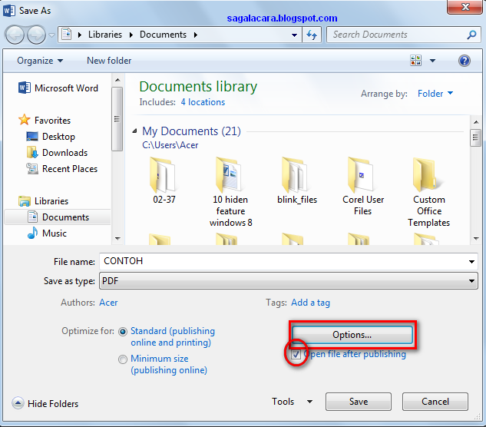Open recent locations arrow beside Forward

pyautogui.click(x=51, y=35)
